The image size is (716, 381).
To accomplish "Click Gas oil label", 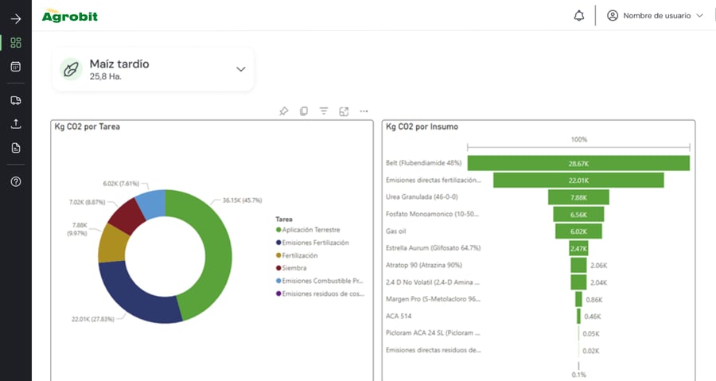I will pos(395,231).
